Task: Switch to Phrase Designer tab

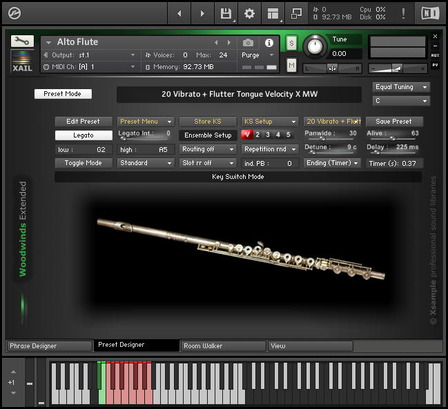Action: (x=49, y=346)
